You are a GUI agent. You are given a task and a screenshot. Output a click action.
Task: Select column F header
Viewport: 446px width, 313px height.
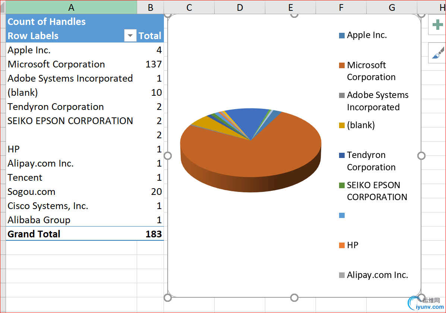(x=341, y=7)
